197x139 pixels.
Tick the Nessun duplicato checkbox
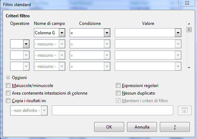click(118, 93)
